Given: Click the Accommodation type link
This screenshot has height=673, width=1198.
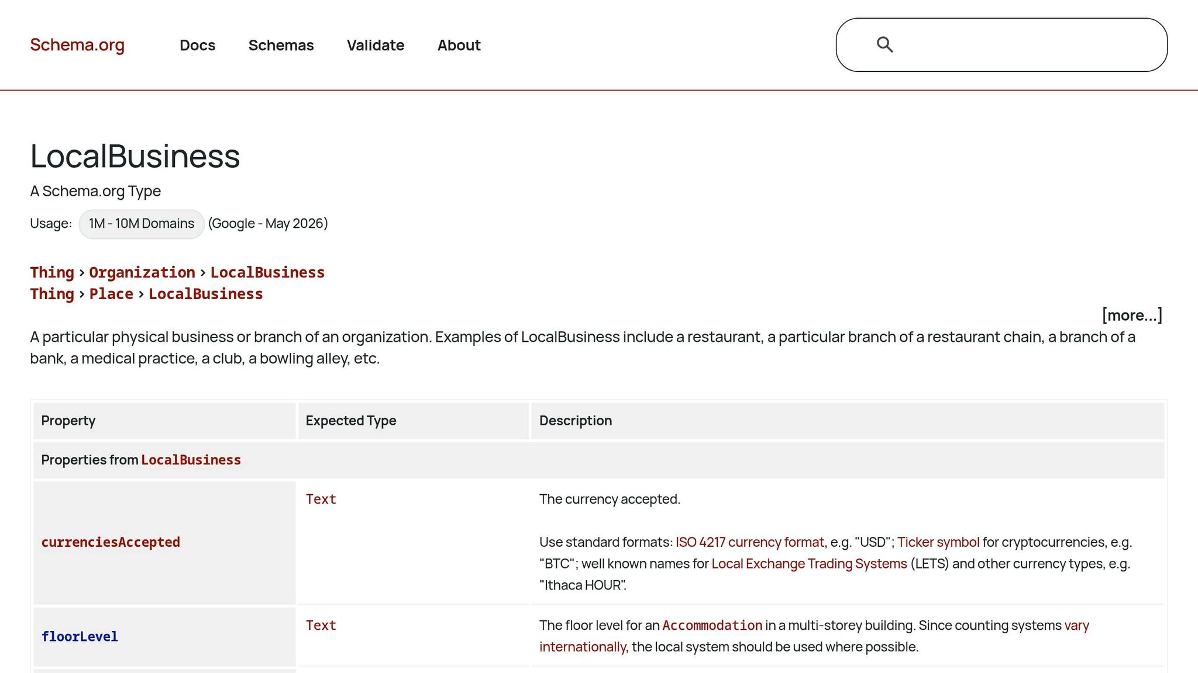Looking at the screenshot, I should [x=712, y=626].
